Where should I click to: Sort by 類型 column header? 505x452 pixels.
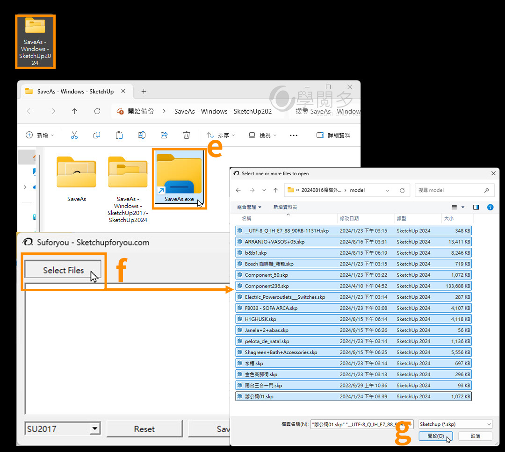(401, 219)
